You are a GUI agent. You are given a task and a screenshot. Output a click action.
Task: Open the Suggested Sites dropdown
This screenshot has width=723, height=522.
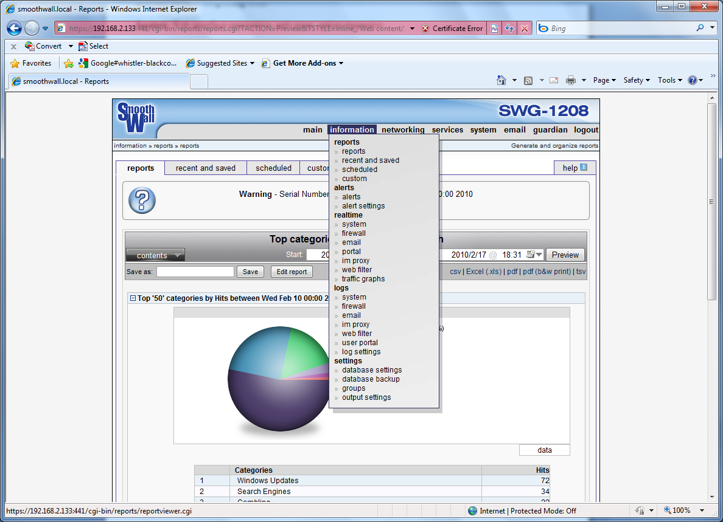[220, 63]
